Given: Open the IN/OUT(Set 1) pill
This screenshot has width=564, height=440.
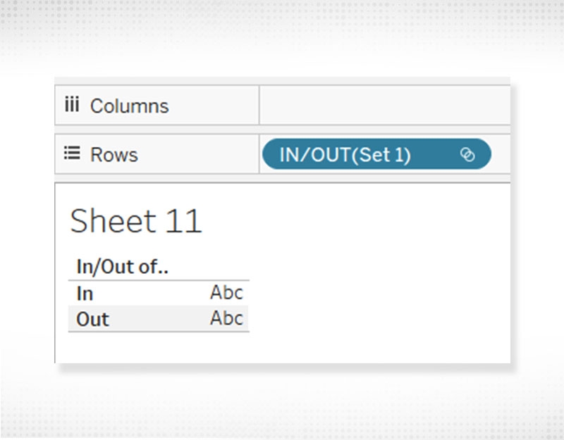Looking at the screenshot, I should pos(345,155).
